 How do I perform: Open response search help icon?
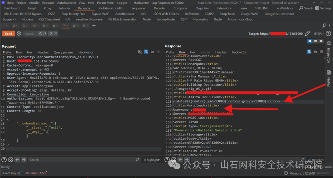point(167,160)
